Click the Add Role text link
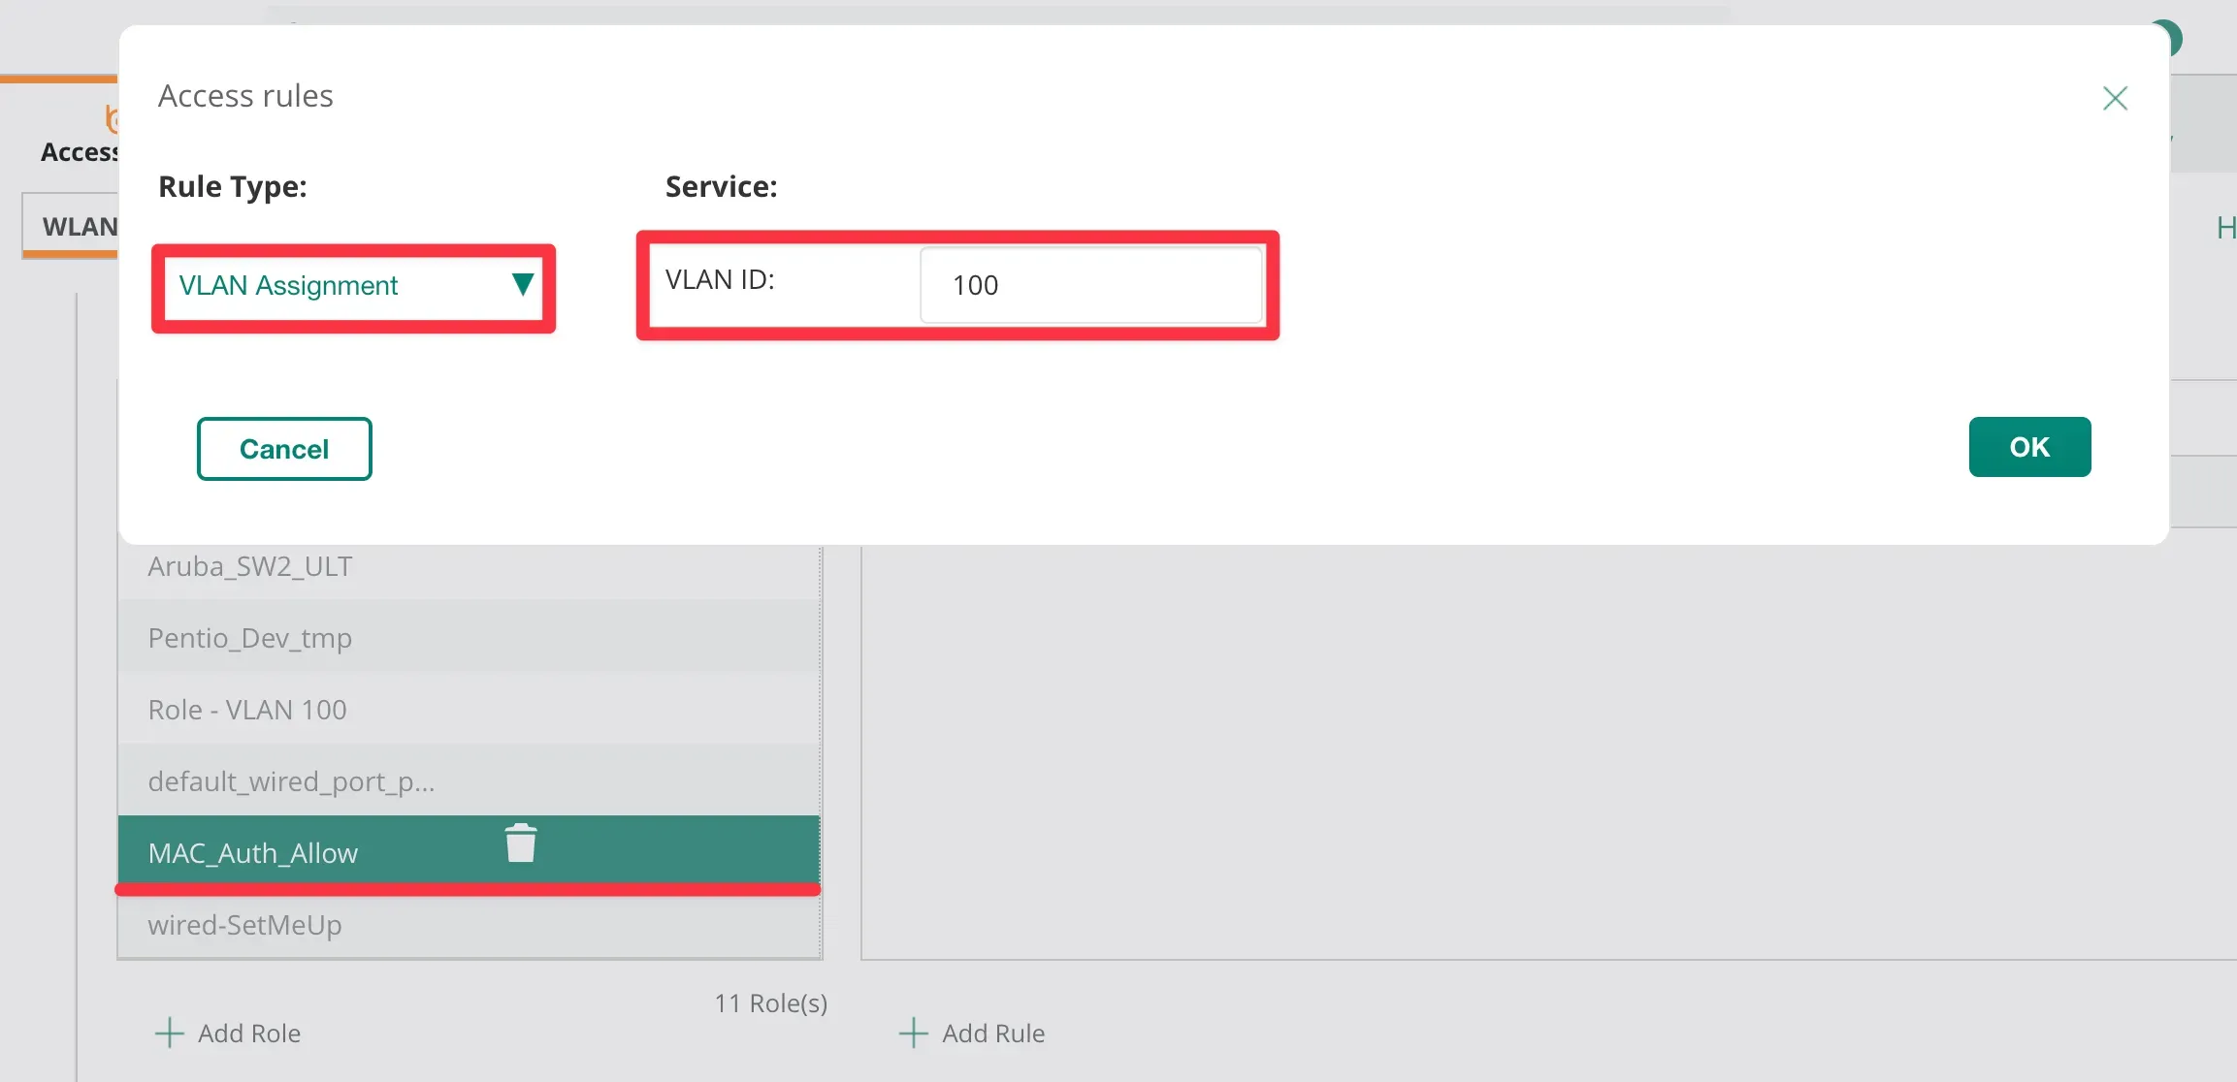Screen dimensions: 2237x1082 click(x=249, y=1034)
